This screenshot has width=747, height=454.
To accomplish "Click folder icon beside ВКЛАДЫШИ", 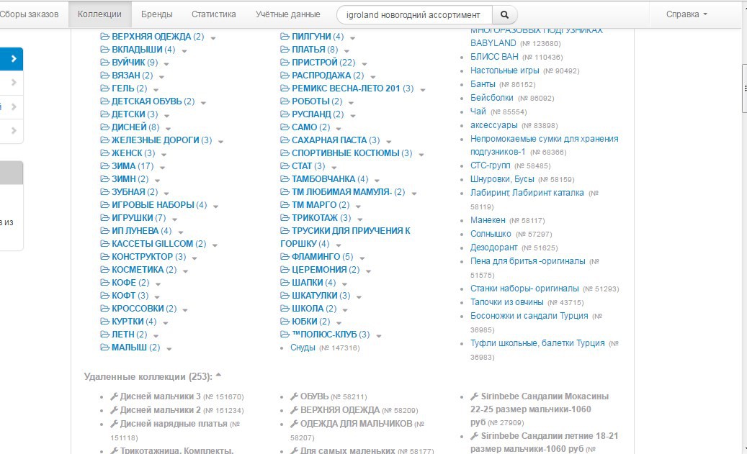I will [x=104, y=50].
